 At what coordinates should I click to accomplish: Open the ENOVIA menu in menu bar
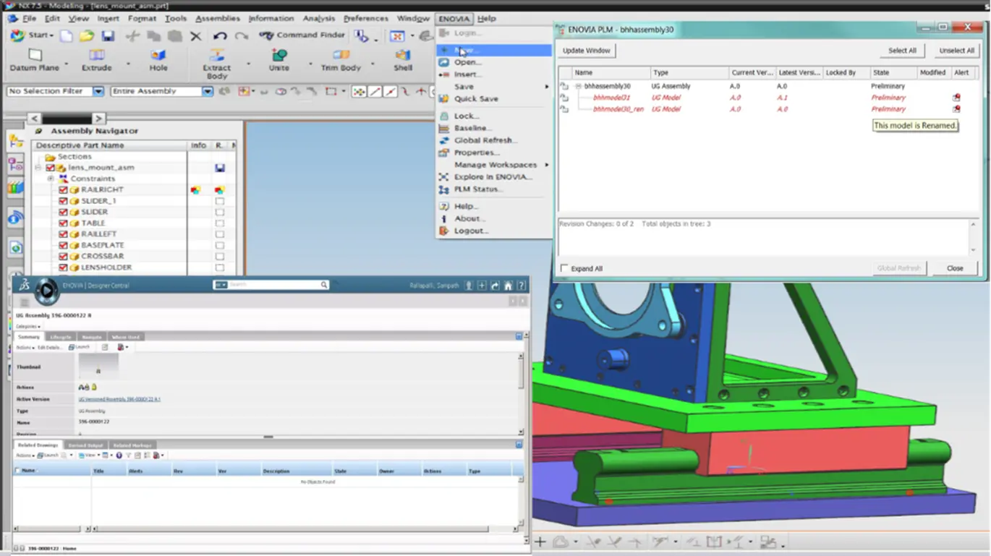[x=454, y=18]
